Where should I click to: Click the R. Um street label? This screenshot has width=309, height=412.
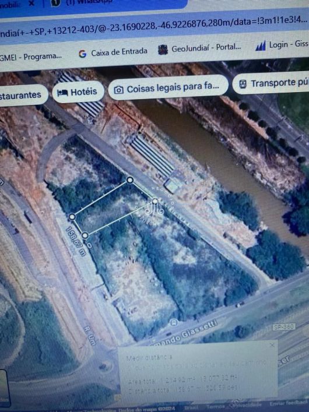[x=90, y=336]
